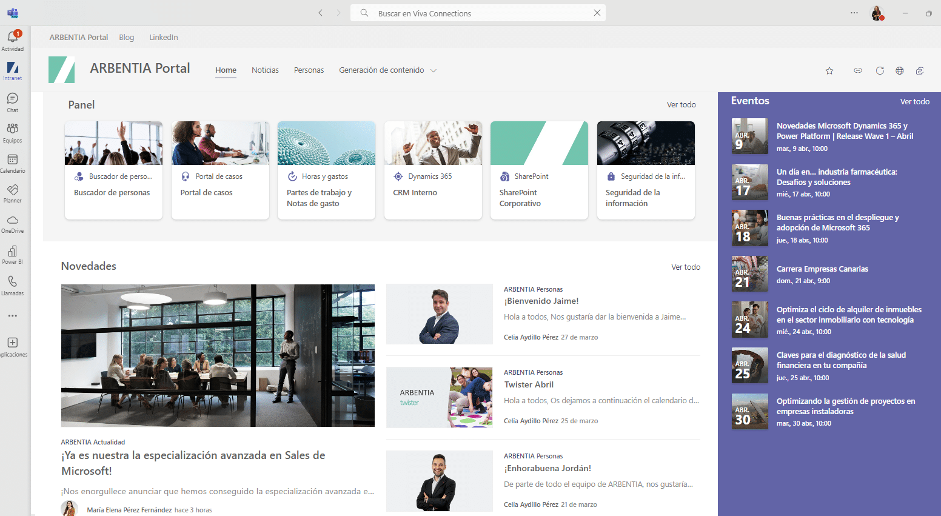
Task: Select the Noticias tab
Action: tap(265, 70)
